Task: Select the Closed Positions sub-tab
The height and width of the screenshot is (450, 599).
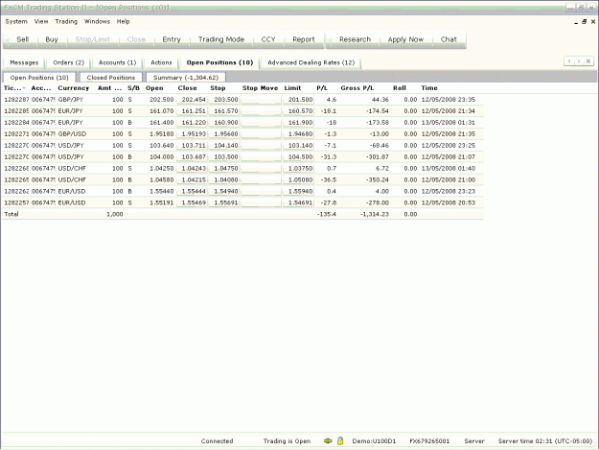Action: [x=111, y=77]
